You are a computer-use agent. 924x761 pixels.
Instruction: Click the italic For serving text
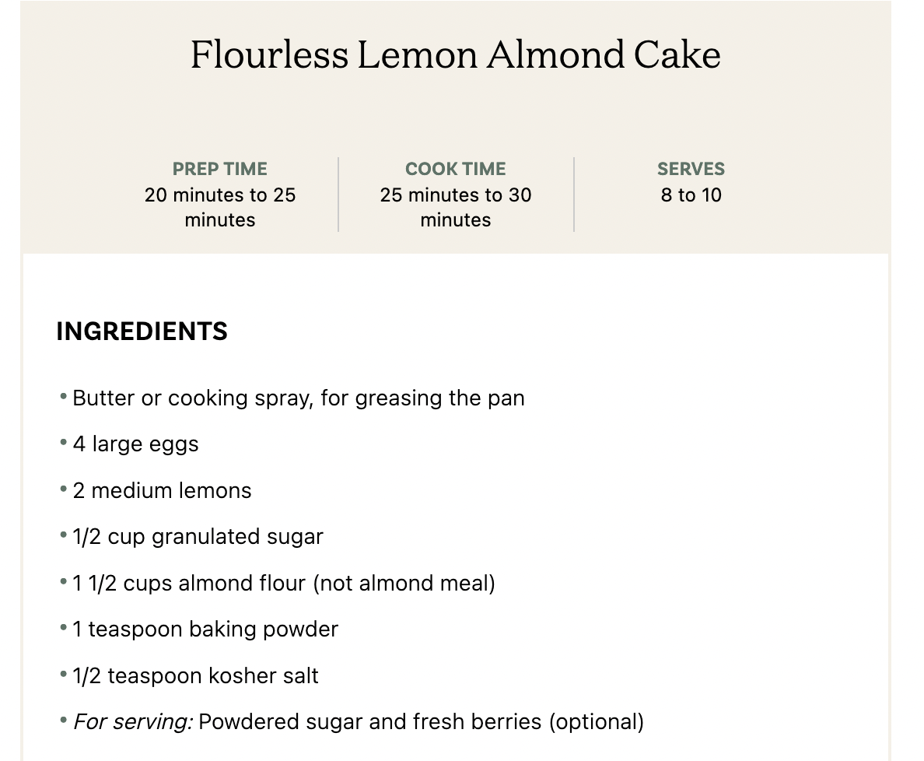click(x=132, y=722)
